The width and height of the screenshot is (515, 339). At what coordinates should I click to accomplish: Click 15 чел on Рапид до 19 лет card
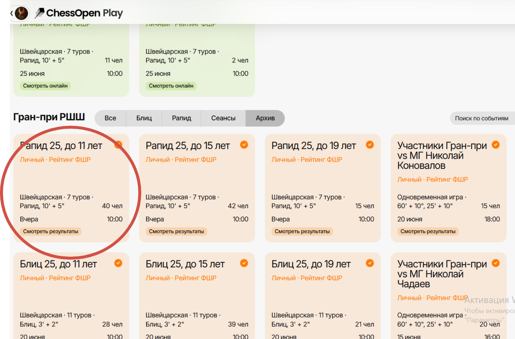click(365, 206)
